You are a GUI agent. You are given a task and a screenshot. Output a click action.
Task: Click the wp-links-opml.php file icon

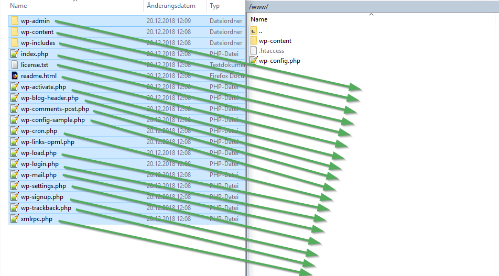15,142
